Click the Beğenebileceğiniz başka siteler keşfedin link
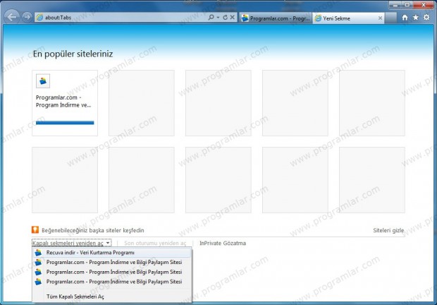437x305 pixels. point(93,230)
